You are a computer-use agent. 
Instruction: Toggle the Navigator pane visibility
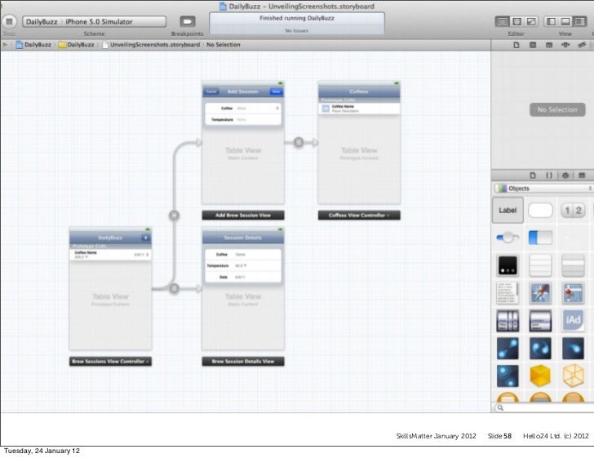point(552,21)
